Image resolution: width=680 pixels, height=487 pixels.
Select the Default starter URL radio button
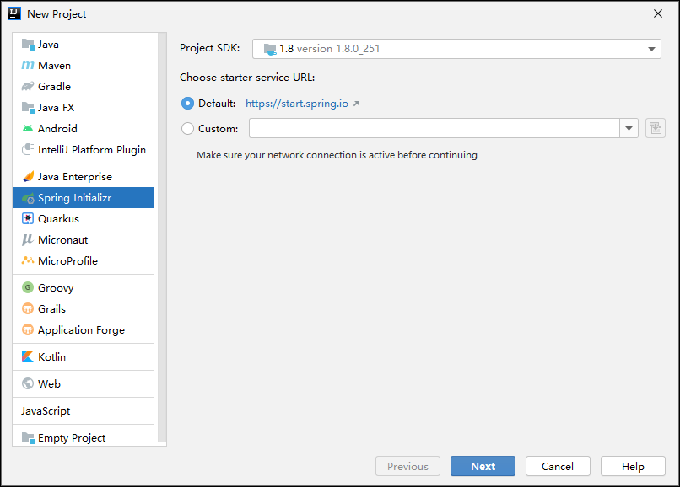click(187, 103)
